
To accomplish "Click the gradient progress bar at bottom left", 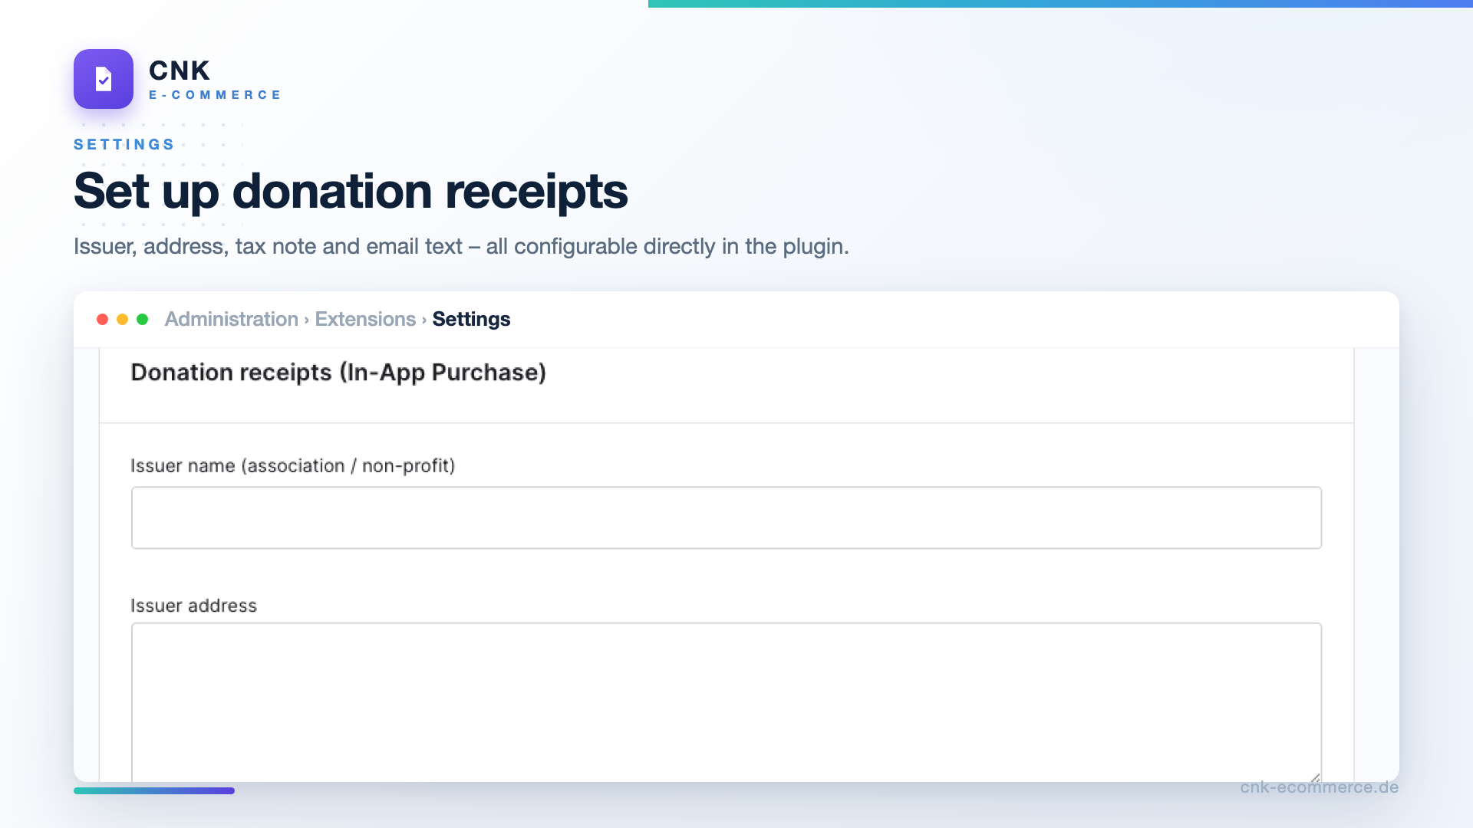I will pyautogui.click(x=154, y=790).
